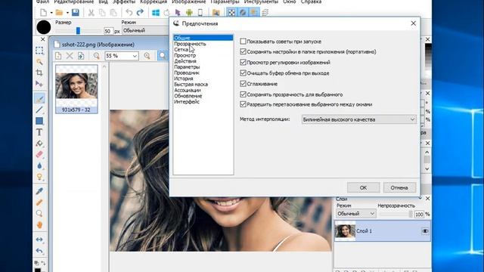Select the line drawing tool
The width and height of the screenshot is (484, 272).
pyautogui.click(x=39, y=110)
